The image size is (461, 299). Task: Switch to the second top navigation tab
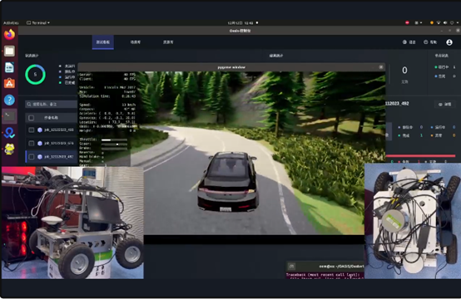coord(136,42)
